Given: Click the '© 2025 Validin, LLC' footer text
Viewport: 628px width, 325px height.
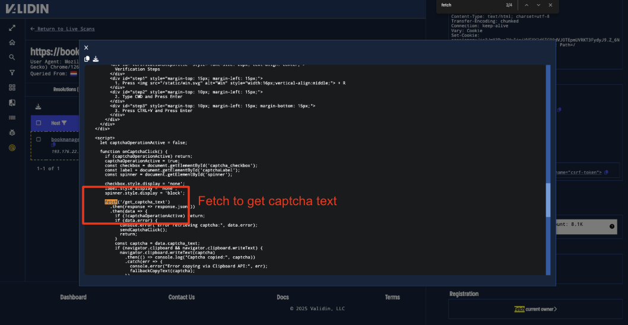Looking at the screenshot, I should tap(317, 308).
